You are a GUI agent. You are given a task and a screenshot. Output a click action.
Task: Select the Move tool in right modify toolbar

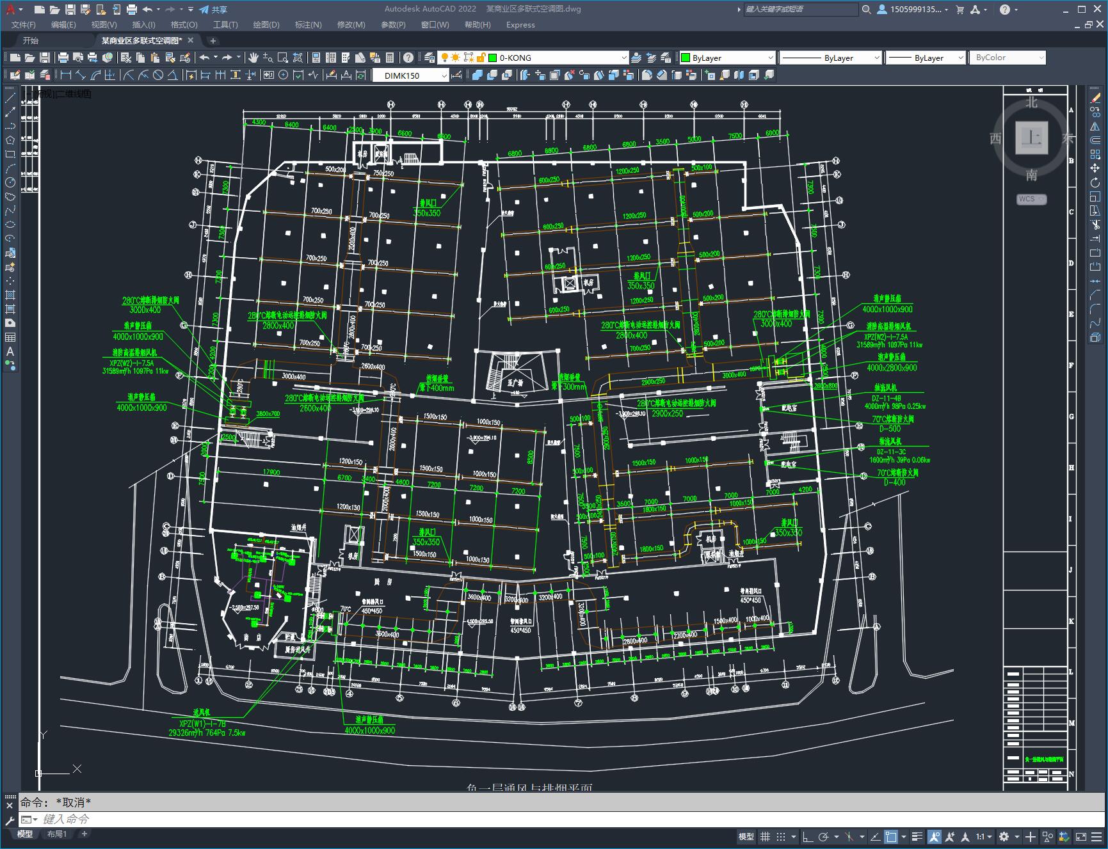pos(1095,168)
